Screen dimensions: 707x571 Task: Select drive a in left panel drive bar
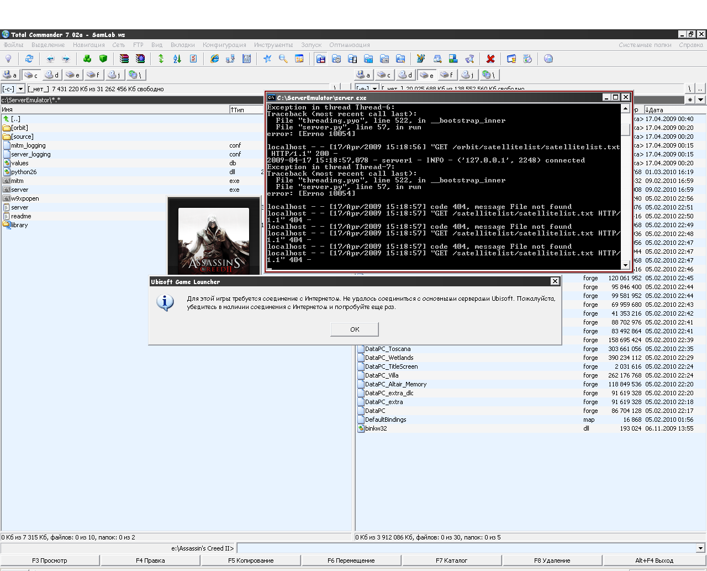click(x=10, y=75)
